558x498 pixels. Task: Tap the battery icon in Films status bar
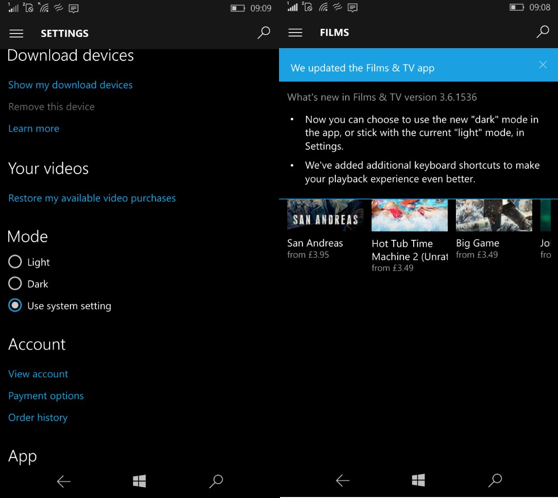(517, 7)
